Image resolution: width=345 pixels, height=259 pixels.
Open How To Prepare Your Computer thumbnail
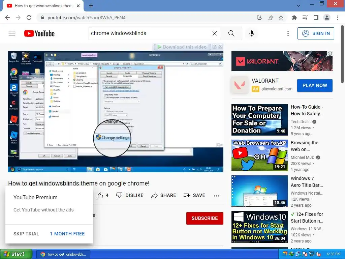point(260,120)
